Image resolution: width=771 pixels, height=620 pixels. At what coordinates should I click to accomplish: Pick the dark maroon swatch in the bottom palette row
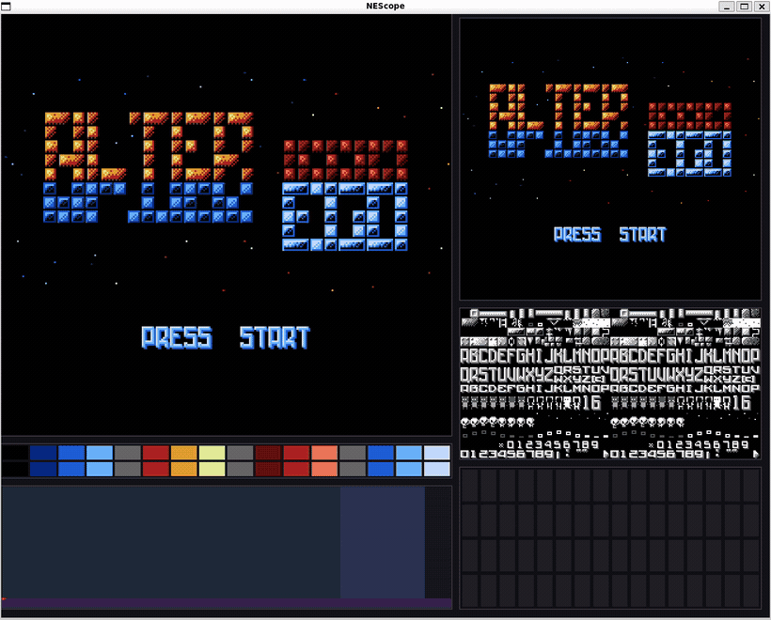(x=268, y=469)
